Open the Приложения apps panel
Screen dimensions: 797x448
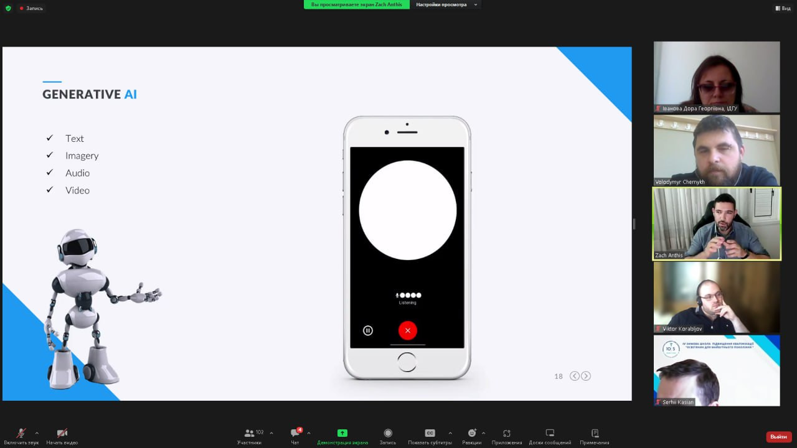507,436
